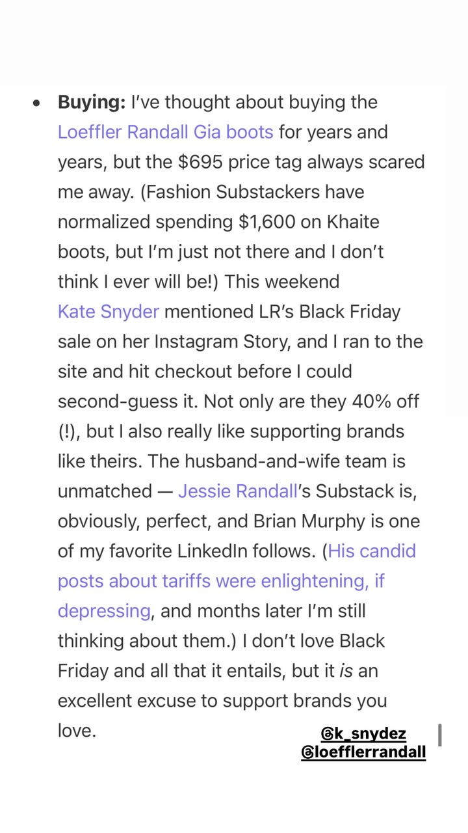Click the italic word is
The height and width of the screenshot is (833, 468).
[346, 671]
